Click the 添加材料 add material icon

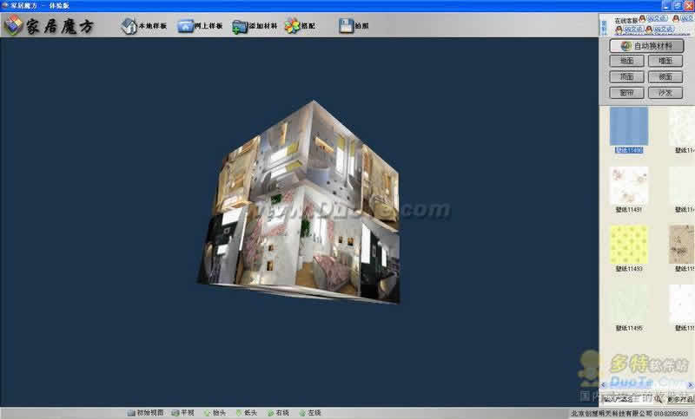pyautogui.click(x=255, y=26)
